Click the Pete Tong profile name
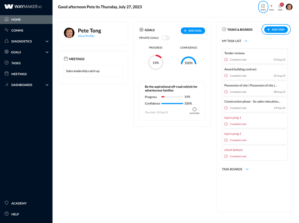Screen dimensions: 299x223 tap(90, 31)
